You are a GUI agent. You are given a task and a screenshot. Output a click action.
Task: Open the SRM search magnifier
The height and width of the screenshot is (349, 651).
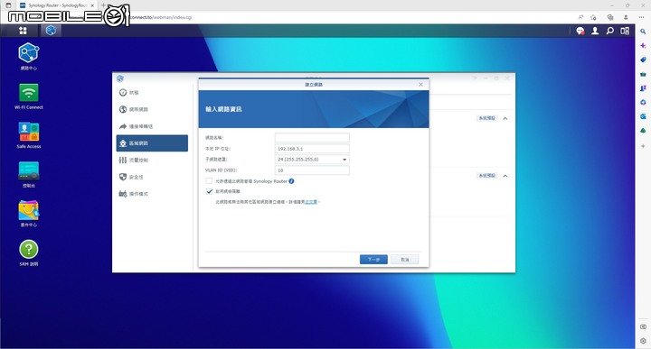click(x=610, y=31)
